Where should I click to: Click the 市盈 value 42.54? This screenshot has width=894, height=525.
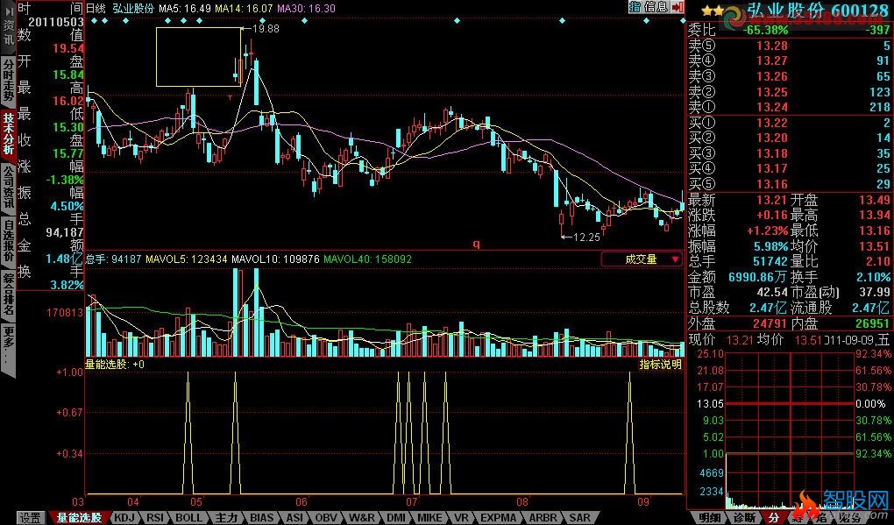pyautogui.click(x=772, y=293)
